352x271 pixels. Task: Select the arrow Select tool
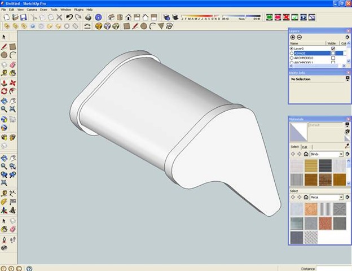click(5, 37)
